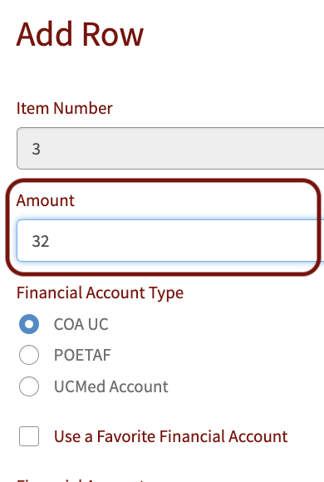
Task: Click the UCMed Account label text
Action: click(x=111, y=386)
